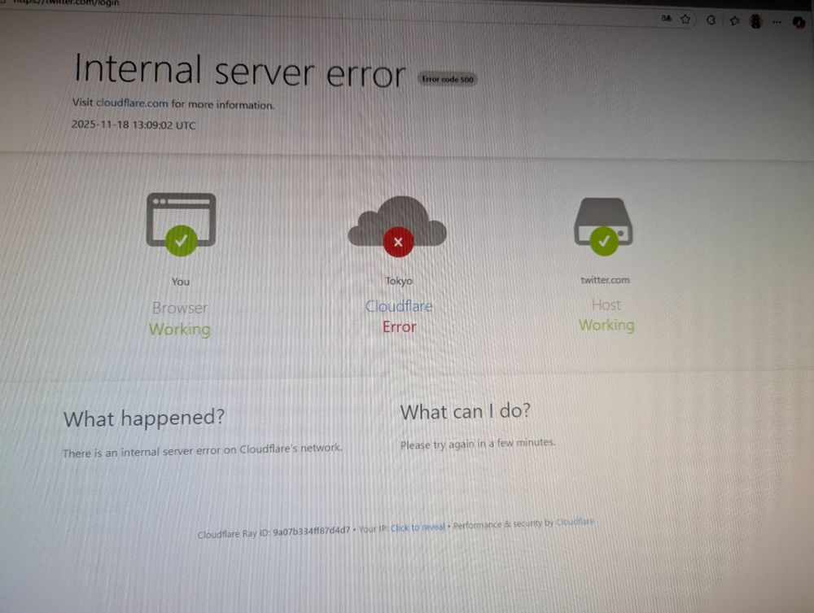Open the user profile avatar
Screen dimensions: 814x613
pyautogui.click(x=756, y=21)
